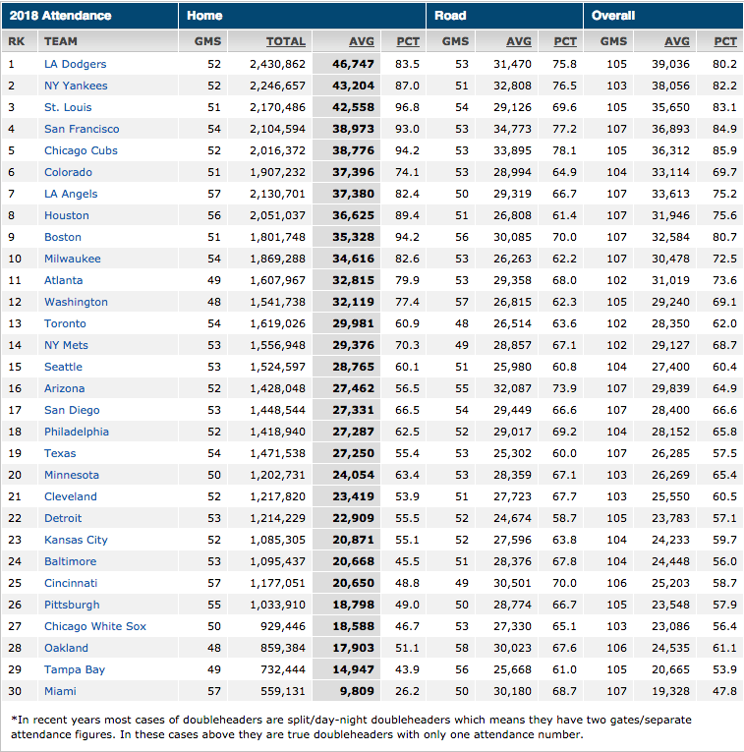The height and width of the screenshot is (752, 744).
Task: Click the San Francisco road average '34,773'
Action: 512,129
